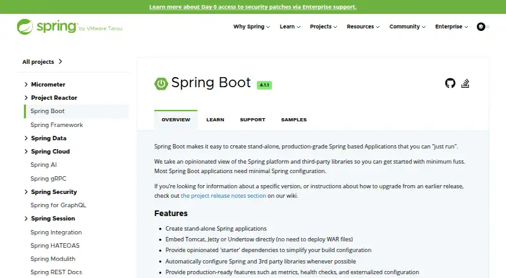Select Spring REST Docs in the sidebar
506x278 pixels.
(x=56, y=272)
